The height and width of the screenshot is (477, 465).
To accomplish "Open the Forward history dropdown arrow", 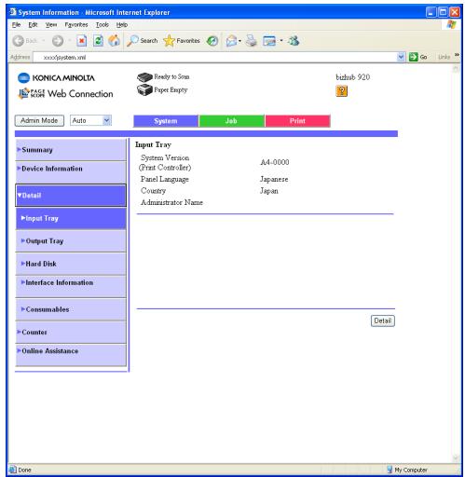I will tap(69, 41).
